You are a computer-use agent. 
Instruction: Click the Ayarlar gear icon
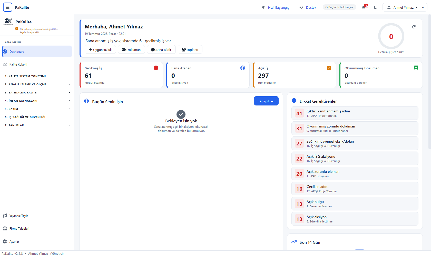[x=5, y=241]
